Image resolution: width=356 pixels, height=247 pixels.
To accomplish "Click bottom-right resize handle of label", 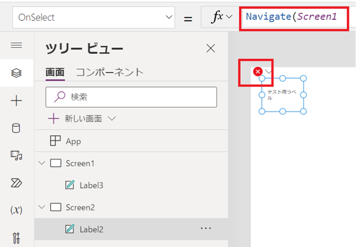I will click(303, 111).
